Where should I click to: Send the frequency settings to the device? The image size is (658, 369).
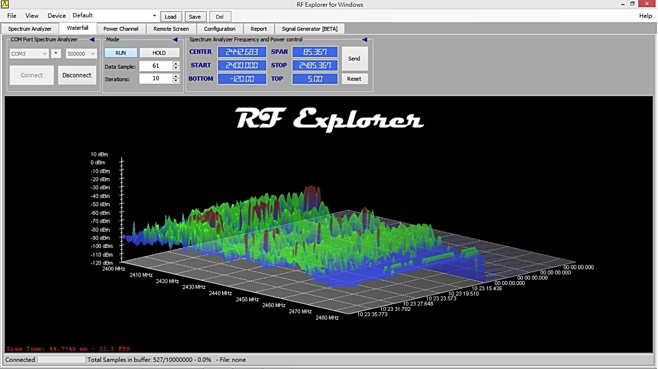click(x=354, y=59)
